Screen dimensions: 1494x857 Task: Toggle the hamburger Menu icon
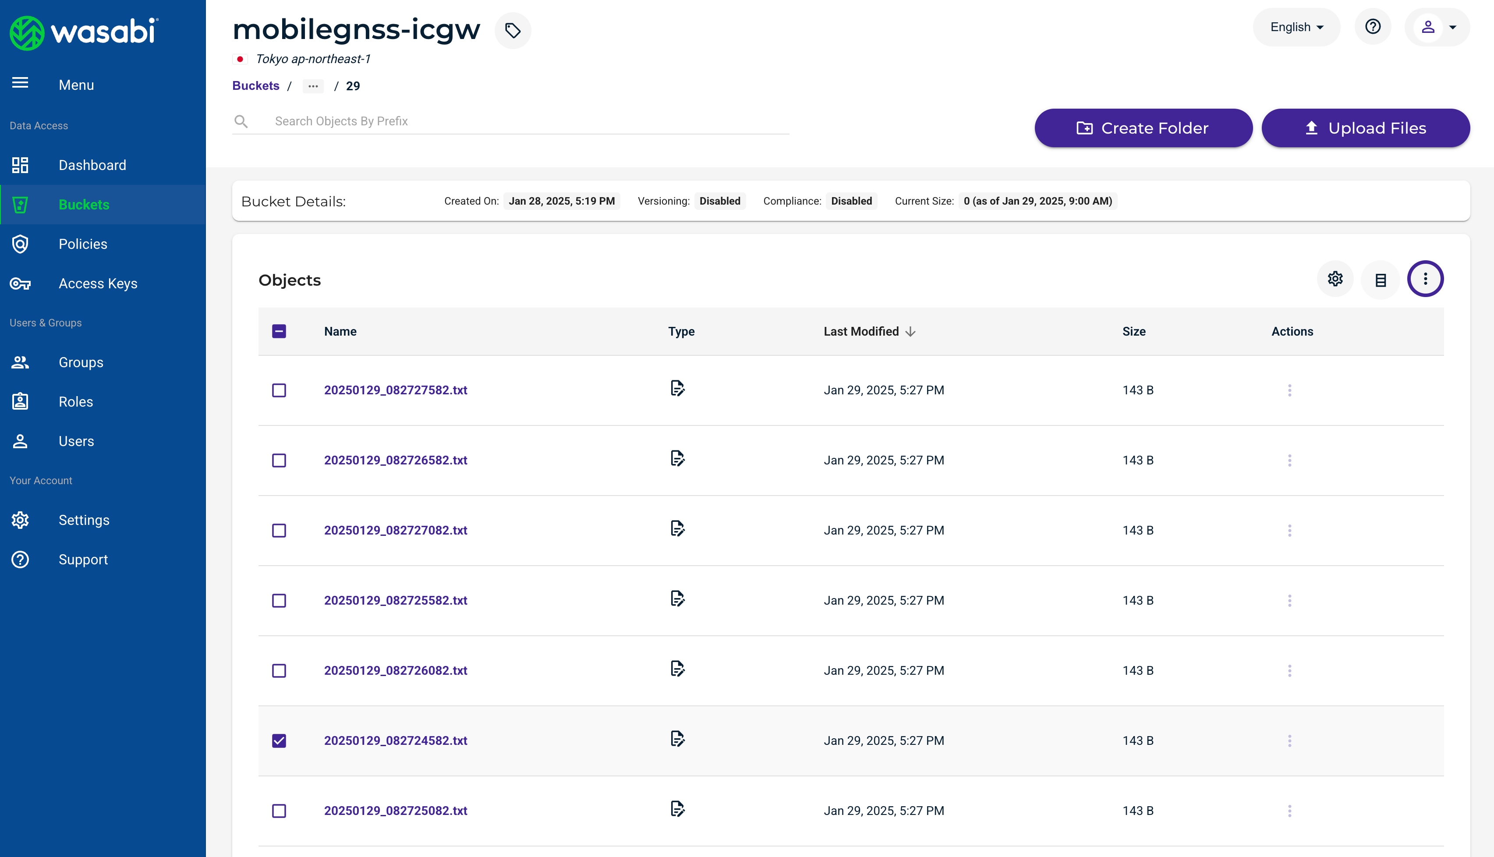coord(20,83)
